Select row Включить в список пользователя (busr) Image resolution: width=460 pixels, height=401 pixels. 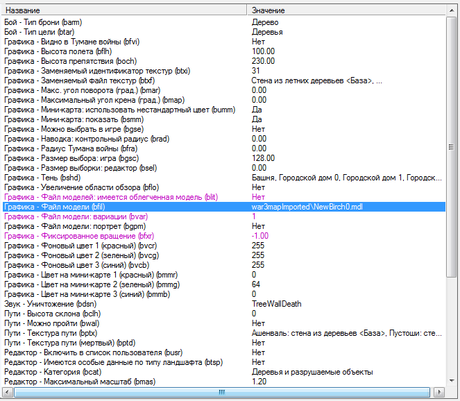[x=224, y=352]
